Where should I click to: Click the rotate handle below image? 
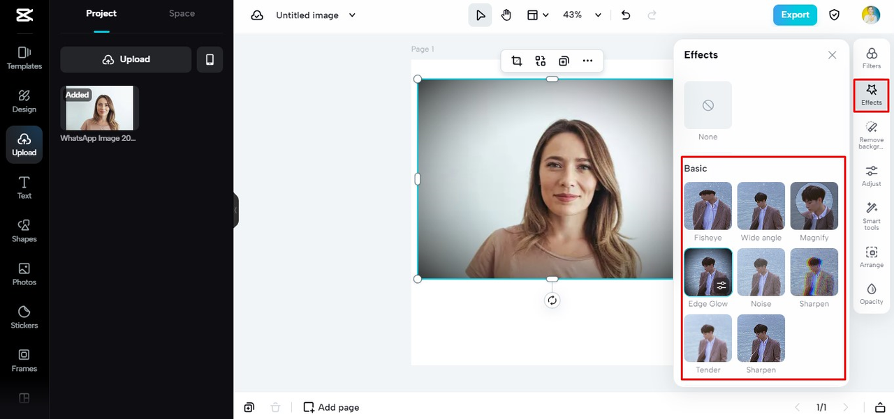pyautogui.click(x=552, y=300)
